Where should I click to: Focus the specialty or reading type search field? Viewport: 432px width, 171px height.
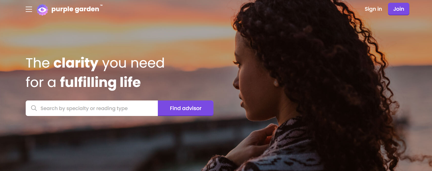click(x=92, y=108)
